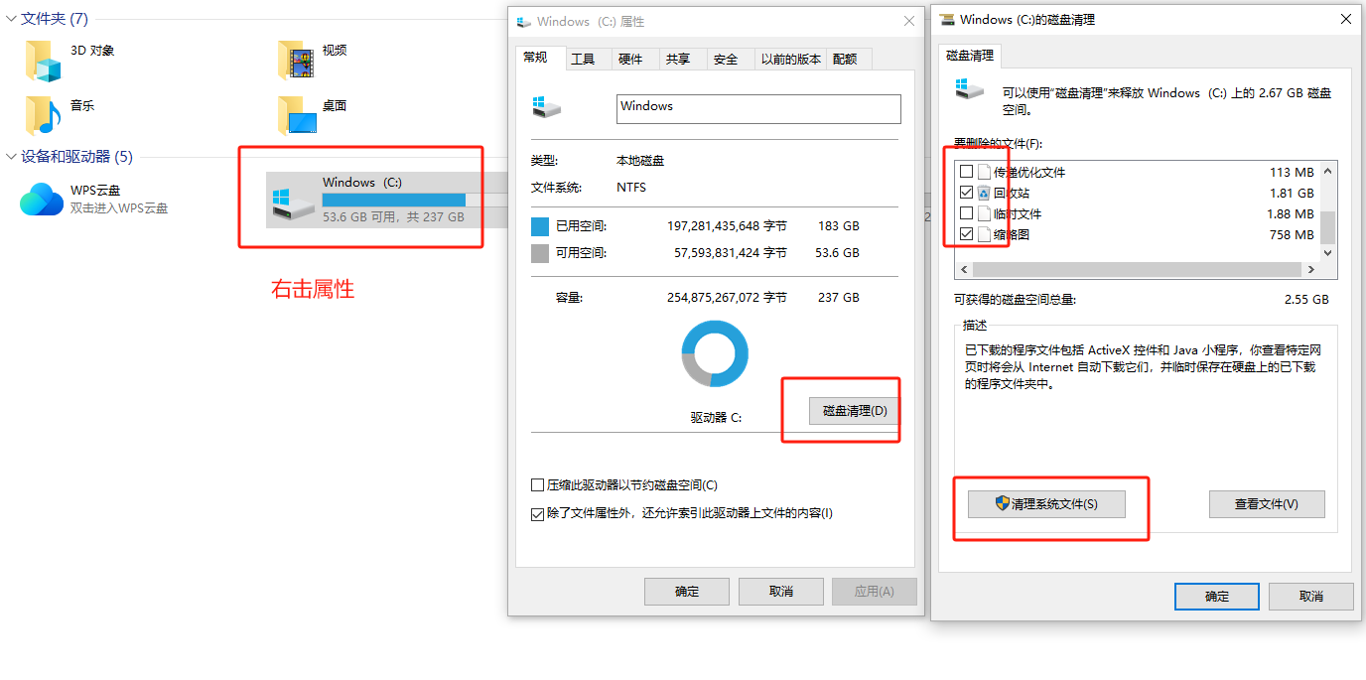Click the 1.88 MB size value

pyautogui.click(x=1291, y=214)
